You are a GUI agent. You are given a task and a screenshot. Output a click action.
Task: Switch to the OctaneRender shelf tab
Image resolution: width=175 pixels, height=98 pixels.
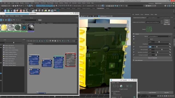tap(100, 8)
